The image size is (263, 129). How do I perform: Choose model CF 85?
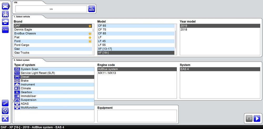pos(136,33)
